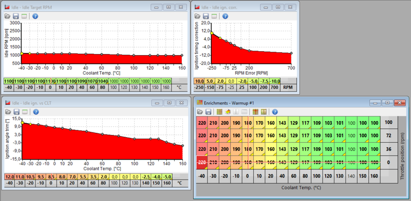Select the 129 cell in Enrichments row 36
The height and width of the screenshot is (201, 411).
294,149
